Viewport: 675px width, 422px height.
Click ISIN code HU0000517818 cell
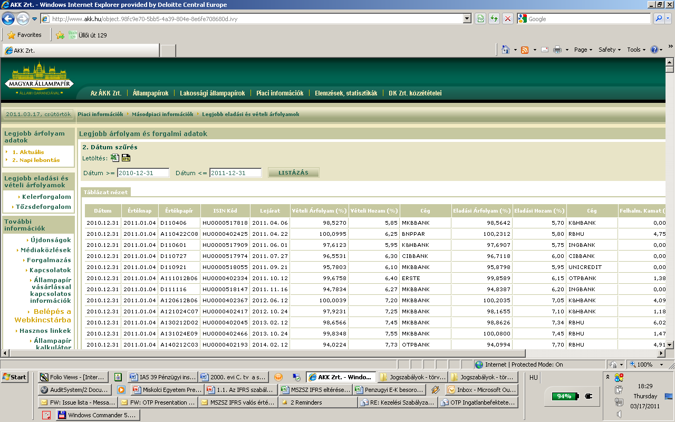click(x=225, y=223)
